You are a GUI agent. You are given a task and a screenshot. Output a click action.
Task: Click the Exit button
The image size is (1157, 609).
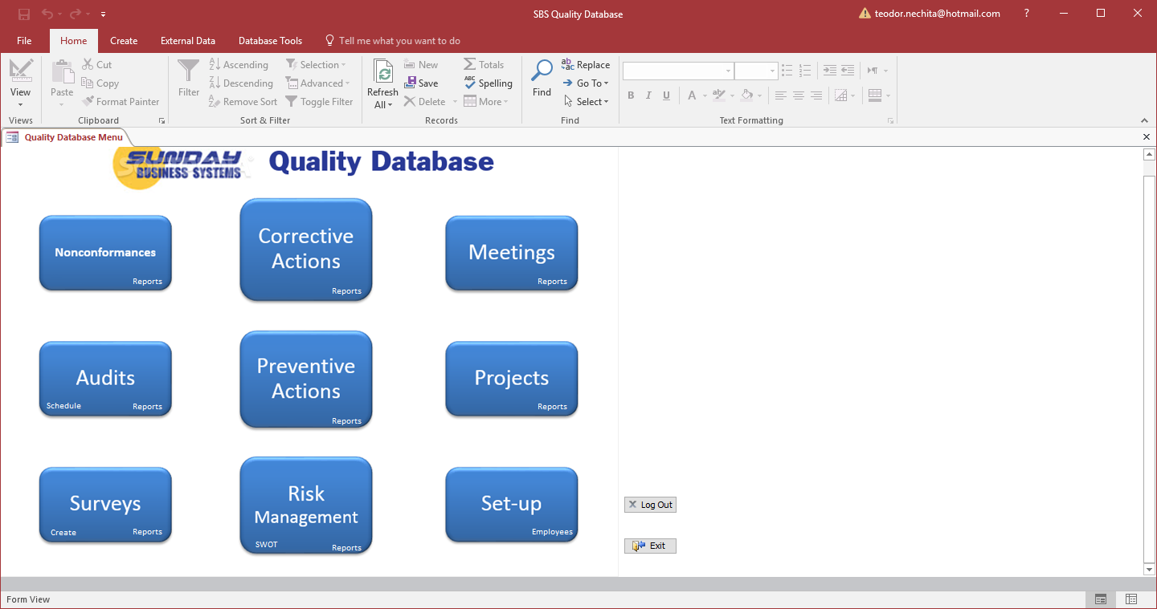pos(650,546)
